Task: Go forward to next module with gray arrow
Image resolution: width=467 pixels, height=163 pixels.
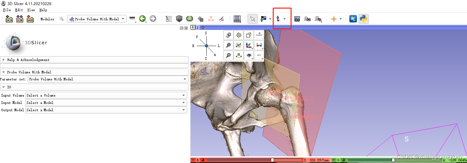Action: pos(153,19)
